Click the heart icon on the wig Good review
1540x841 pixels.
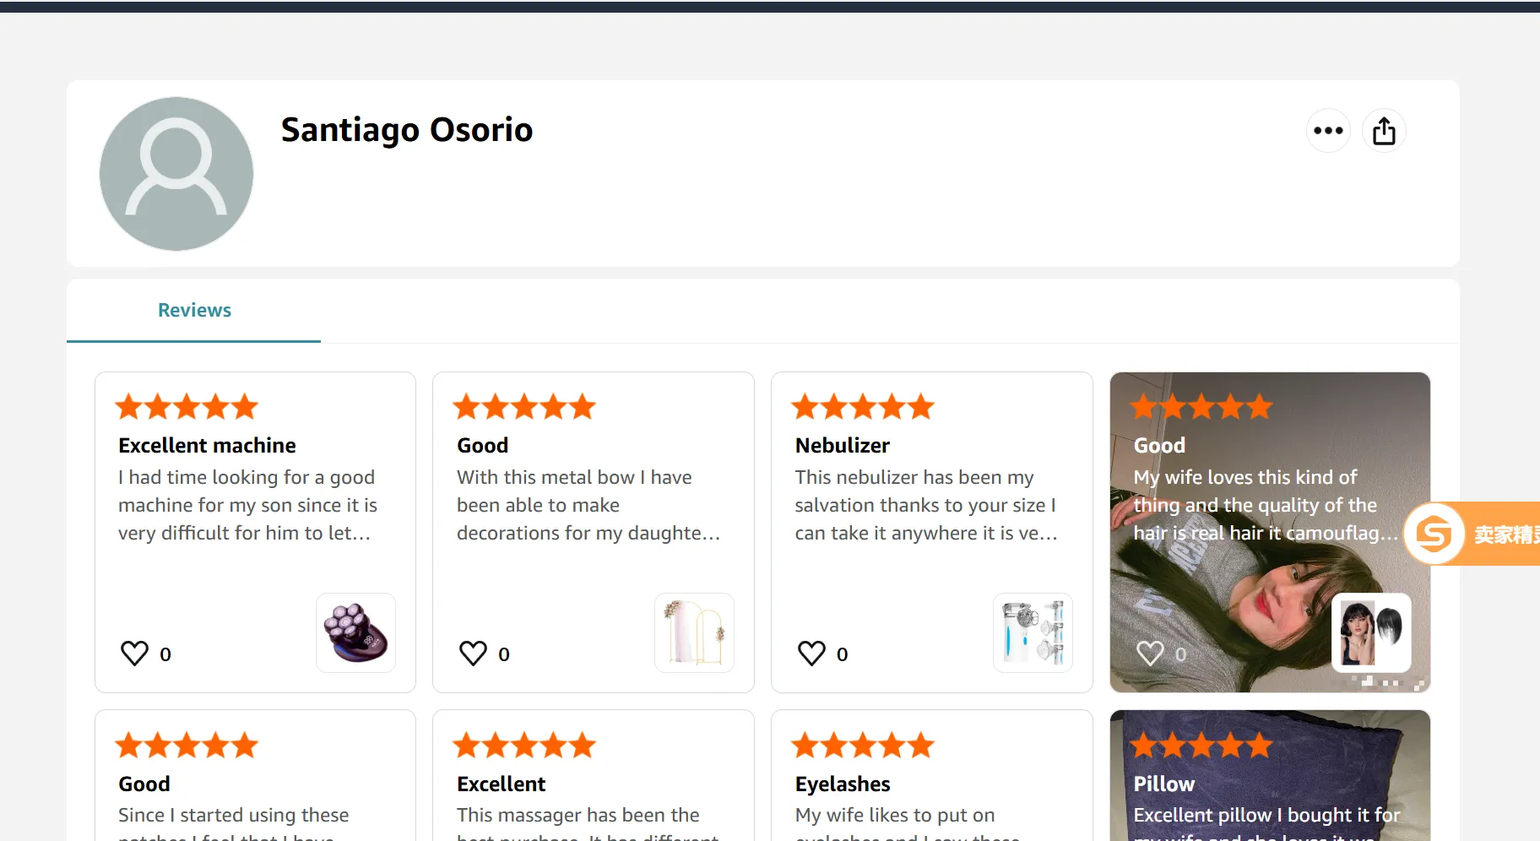1150,652
